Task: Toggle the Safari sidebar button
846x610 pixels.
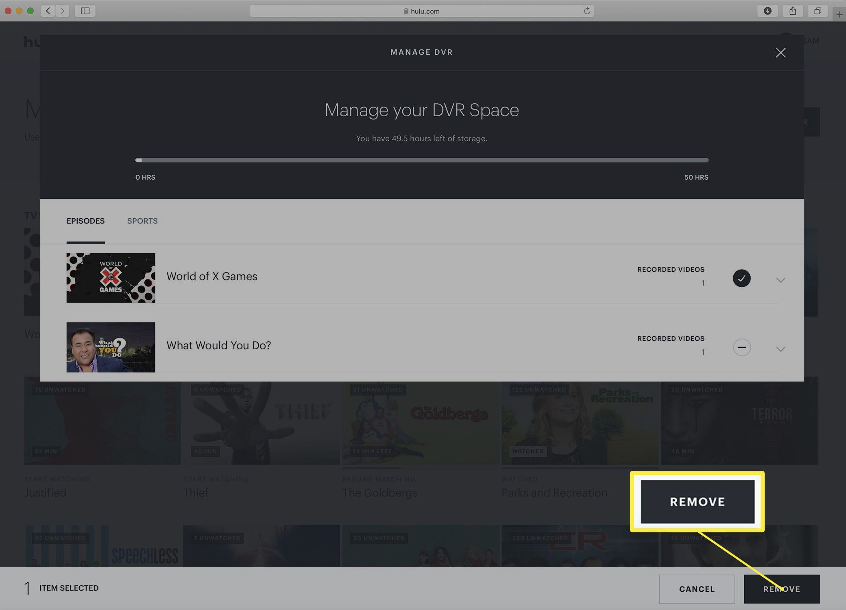Action: point(85,11)
